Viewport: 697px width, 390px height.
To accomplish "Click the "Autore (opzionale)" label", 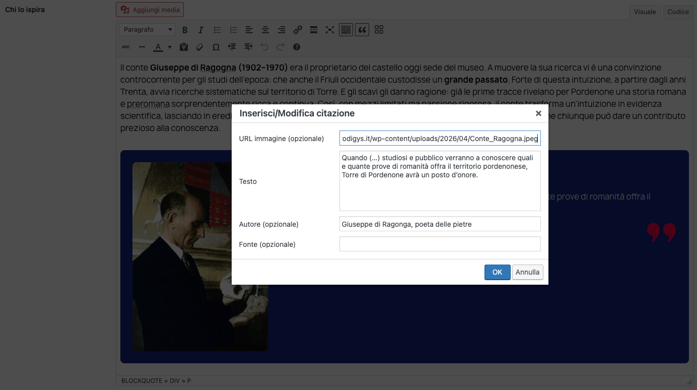I will click(x=269, y=224).
